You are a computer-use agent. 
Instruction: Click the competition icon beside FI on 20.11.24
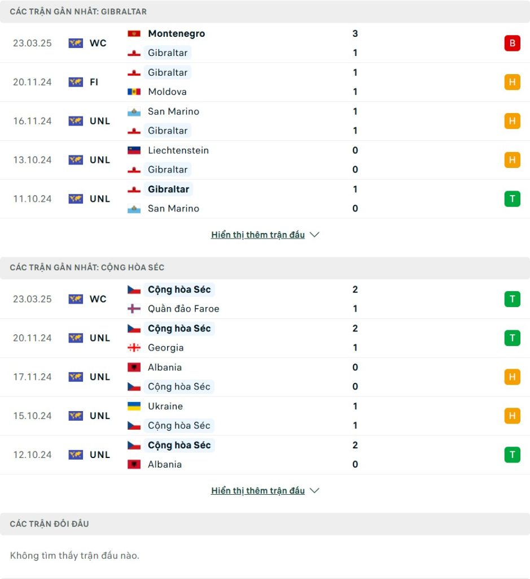pos(76,82)
